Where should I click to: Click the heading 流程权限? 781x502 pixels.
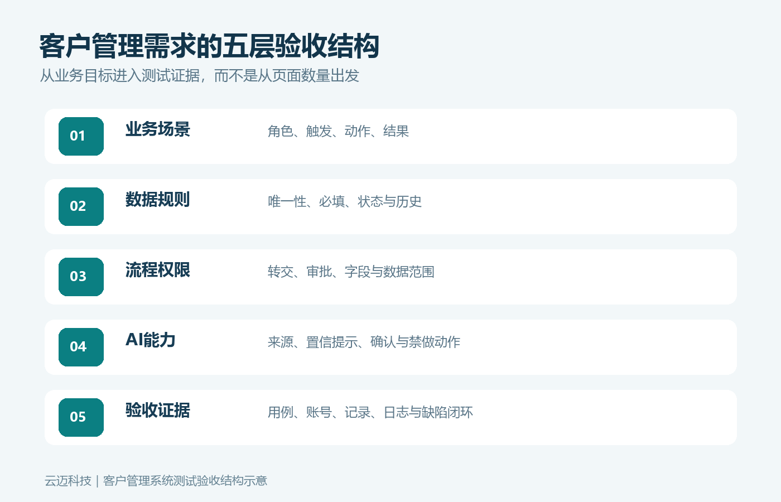[158, 270]
